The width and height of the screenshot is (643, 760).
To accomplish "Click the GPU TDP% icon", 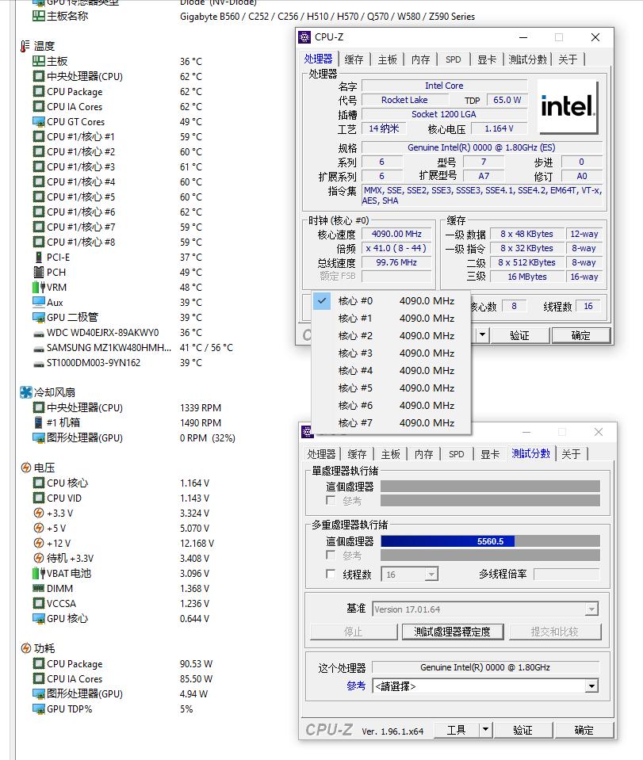I will [39, 708].
